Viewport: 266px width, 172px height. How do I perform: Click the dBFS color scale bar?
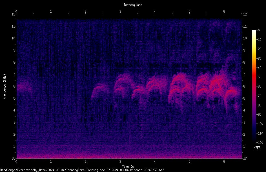pyautogui.click(x=254, y=86)
